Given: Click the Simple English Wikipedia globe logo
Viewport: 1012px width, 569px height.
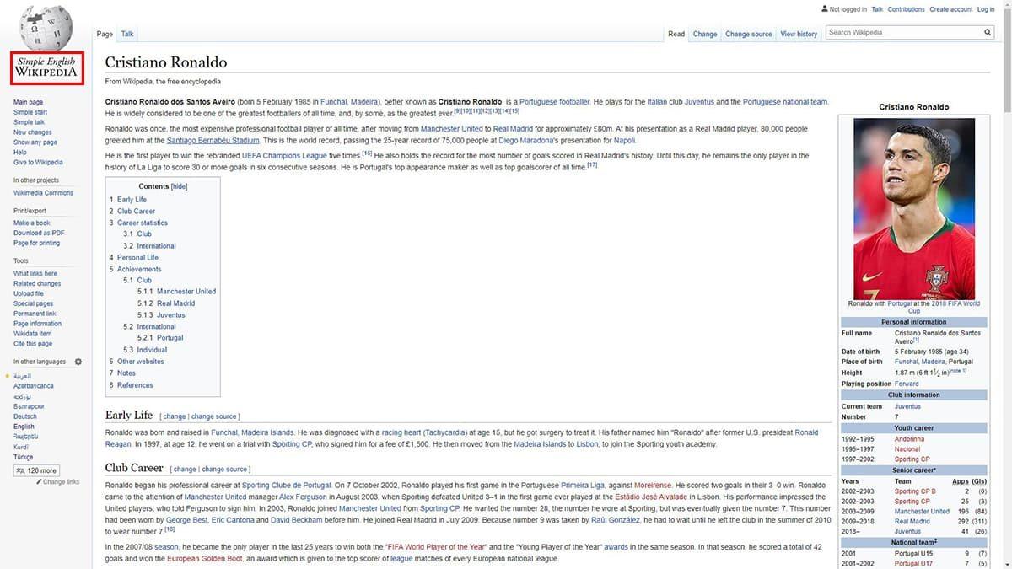Looking at the screenshot, I should pos(46,26).
